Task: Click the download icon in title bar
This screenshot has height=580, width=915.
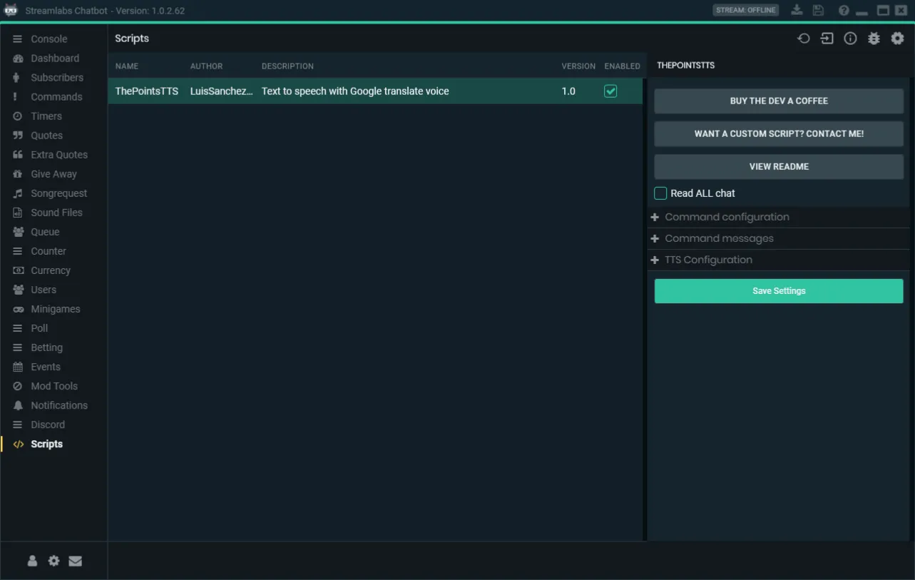Action: tap(797, 10)
